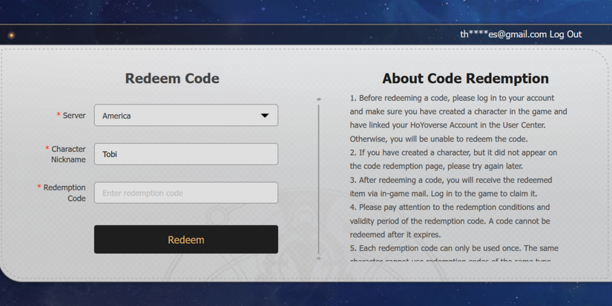Click the scroll up arrow above the rules scrollbar
This screenshot has width=612, height=306.
pyautogui.click(x=319, y=99)
